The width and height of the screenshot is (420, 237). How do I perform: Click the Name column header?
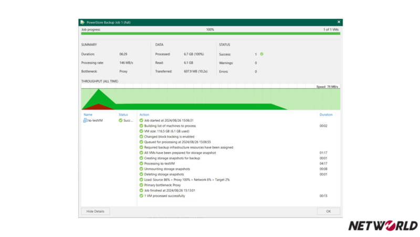click(x=88, y=115)
